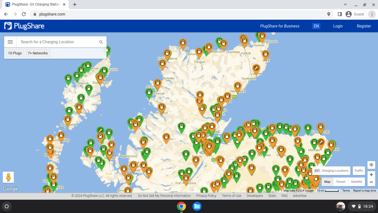
Task: Open the 10 Plugs filter
Action: click(x=15, y=53)
